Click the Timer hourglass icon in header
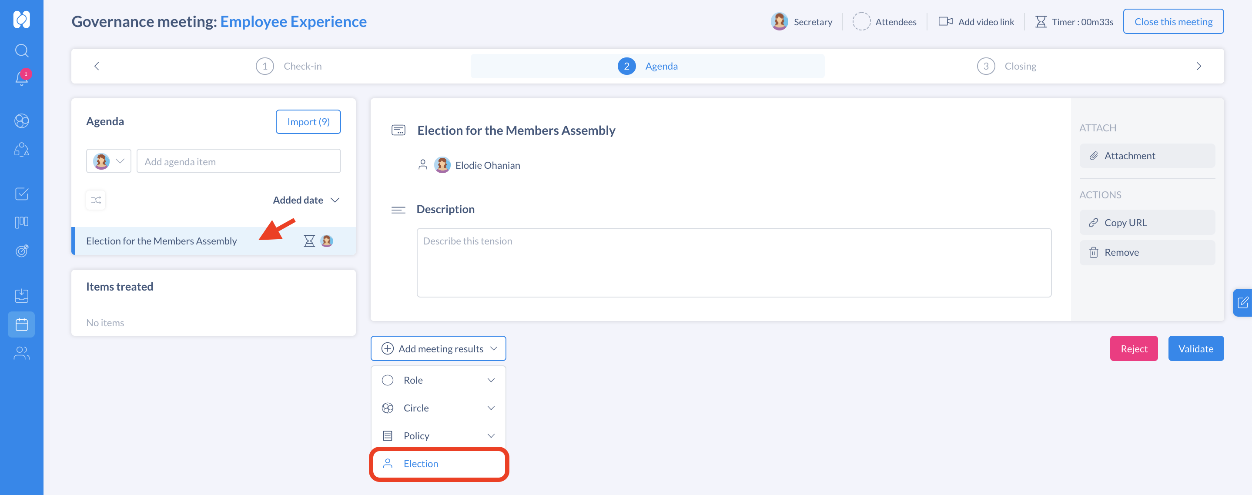 tap(1040, 21)
